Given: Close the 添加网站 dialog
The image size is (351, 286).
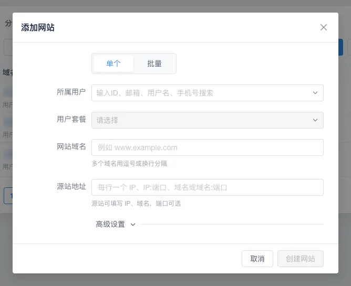Looking at the screenshot, I should tap(324, 27).
